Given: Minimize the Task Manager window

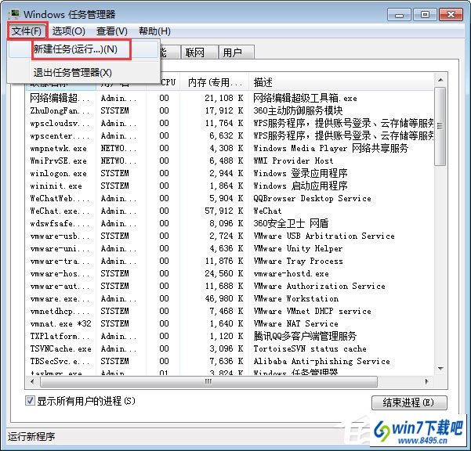Looking at the screenshot, I should click(x=399, y=14).
